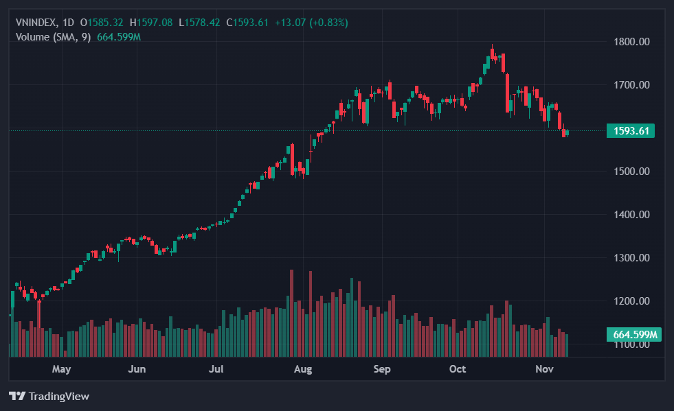674x411 pixels.
Task: Select Oct on the time axis
Action: pyautogui.click(x=458, y=369)
